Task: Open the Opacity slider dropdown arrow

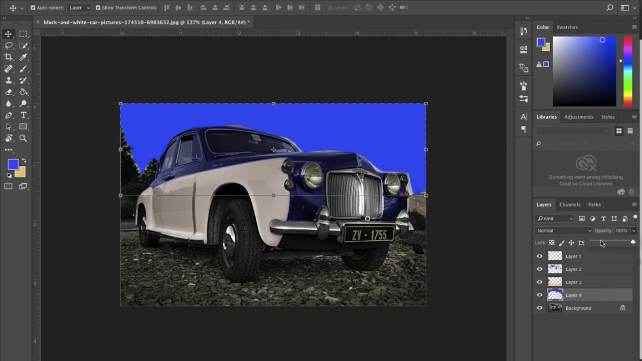Action: pyautogui.click(x=633, y=231)
